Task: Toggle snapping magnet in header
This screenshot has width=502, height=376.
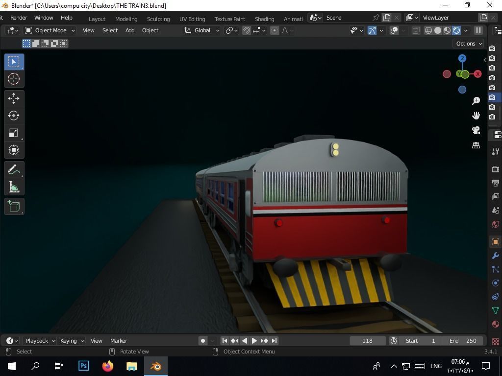Action: pyautogui.click(x=246, y=30)
